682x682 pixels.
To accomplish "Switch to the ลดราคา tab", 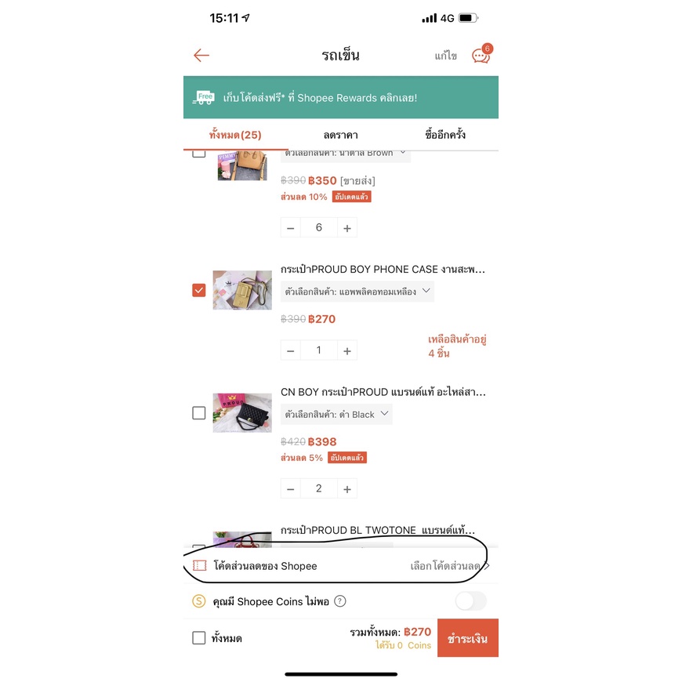I will click(340, 135).
